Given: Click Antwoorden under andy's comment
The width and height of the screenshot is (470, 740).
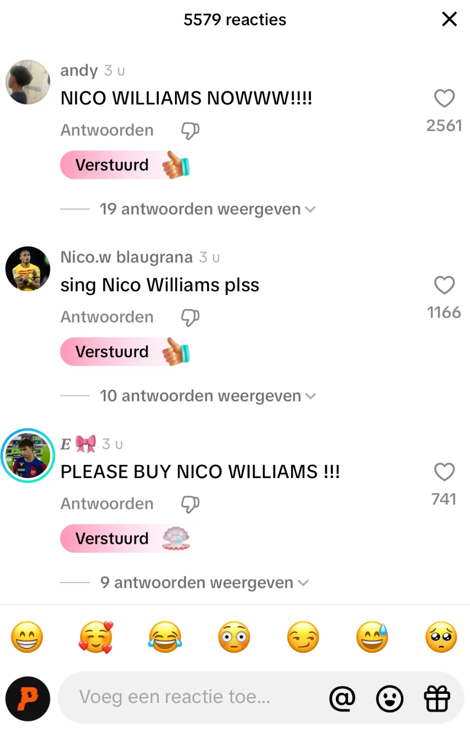Looking at the screenshot, I should 107,130.
